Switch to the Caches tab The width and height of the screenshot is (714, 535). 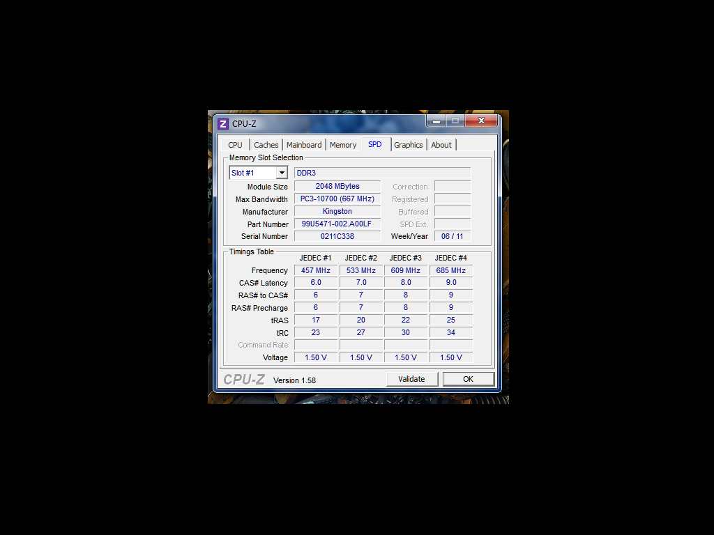tap(266, 145)
